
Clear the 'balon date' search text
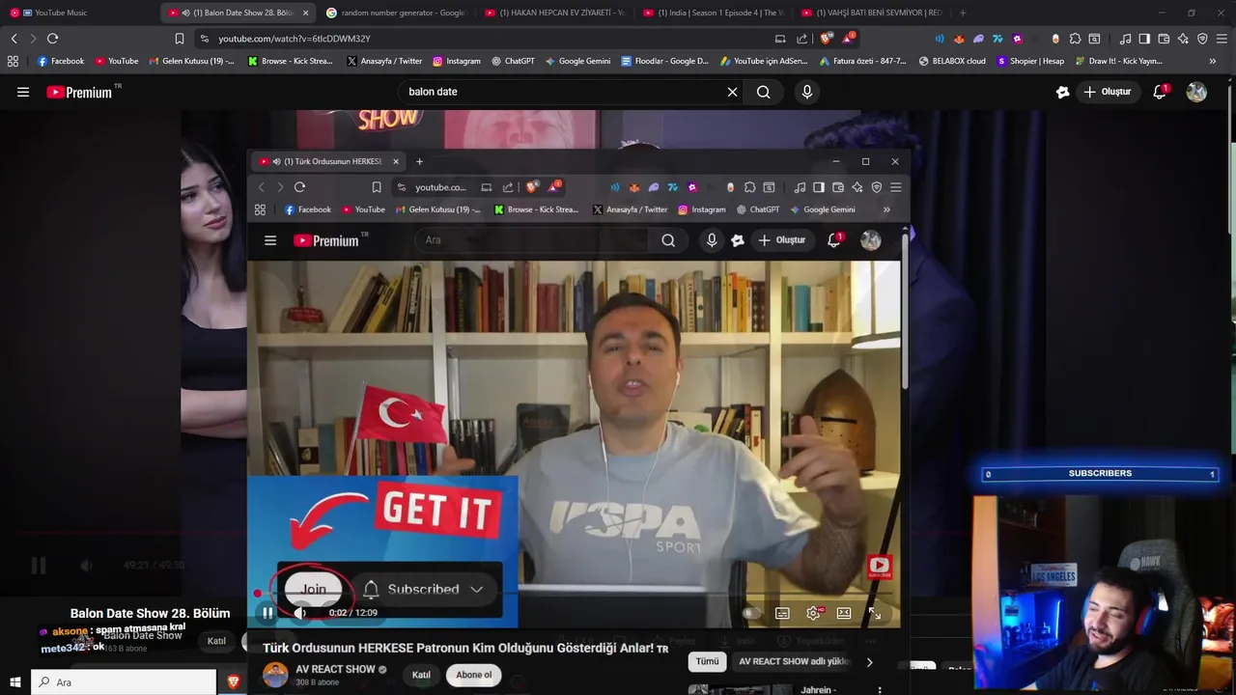click(732, 92)
